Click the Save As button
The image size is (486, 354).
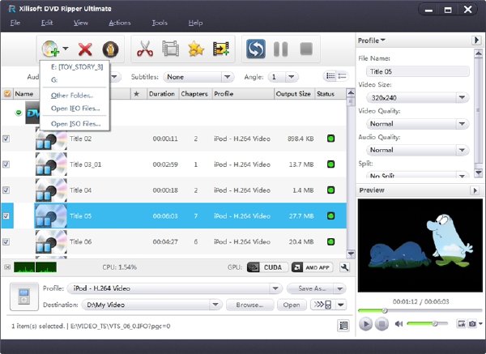coord(311,288)
